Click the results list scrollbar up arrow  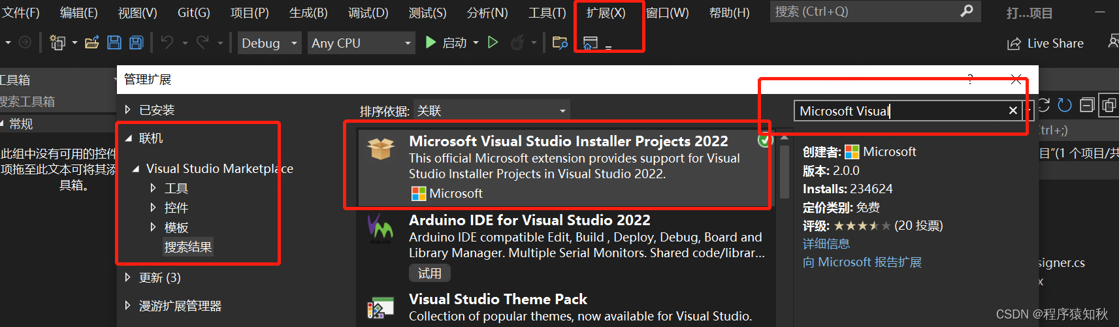pos(785,138)
